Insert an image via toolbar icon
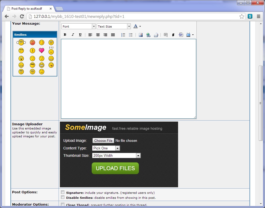 141,35
